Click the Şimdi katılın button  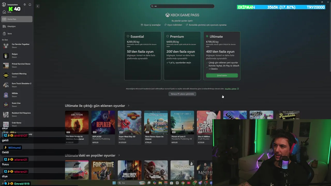coord(222,75)
